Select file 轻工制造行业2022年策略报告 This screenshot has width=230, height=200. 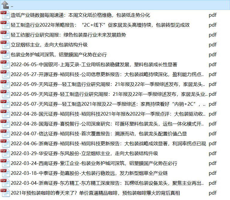[x=100, y=25]
